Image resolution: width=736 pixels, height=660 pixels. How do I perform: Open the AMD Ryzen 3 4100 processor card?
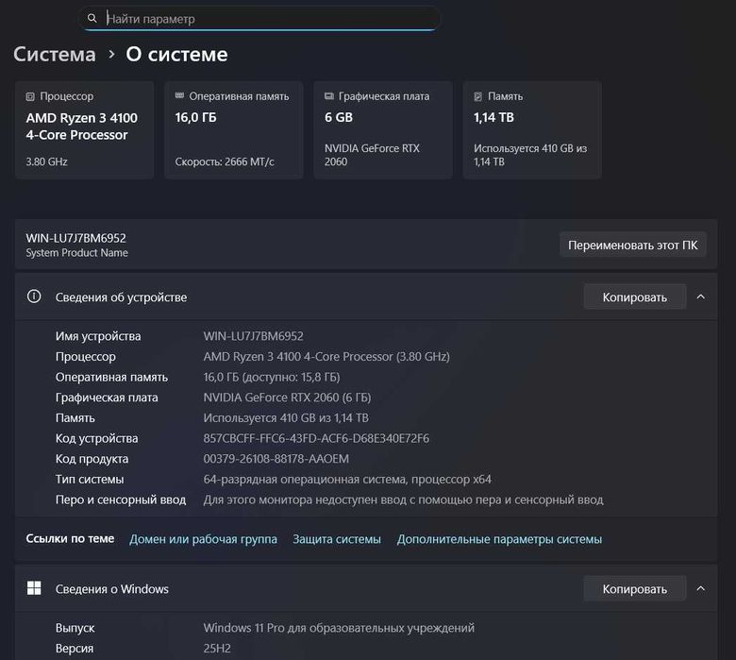(85, 129)
